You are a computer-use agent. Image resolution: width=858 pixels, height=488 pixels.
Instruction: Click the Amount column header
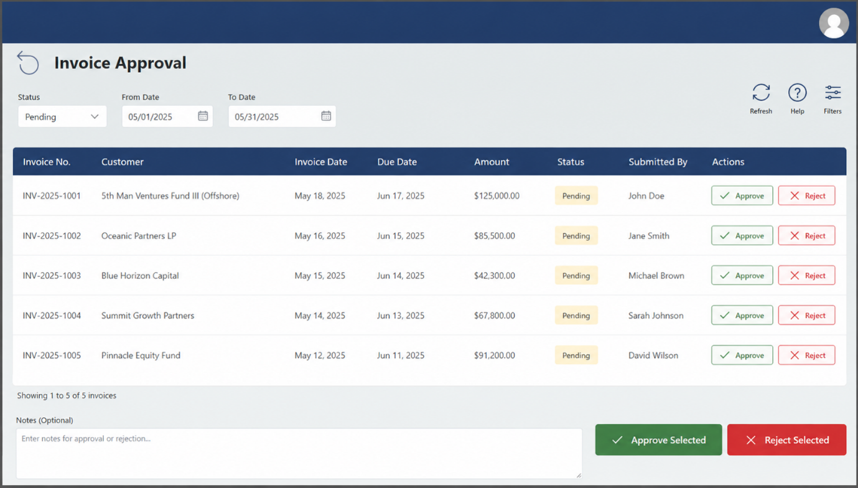pyautogui.click(x=492, y=162)
